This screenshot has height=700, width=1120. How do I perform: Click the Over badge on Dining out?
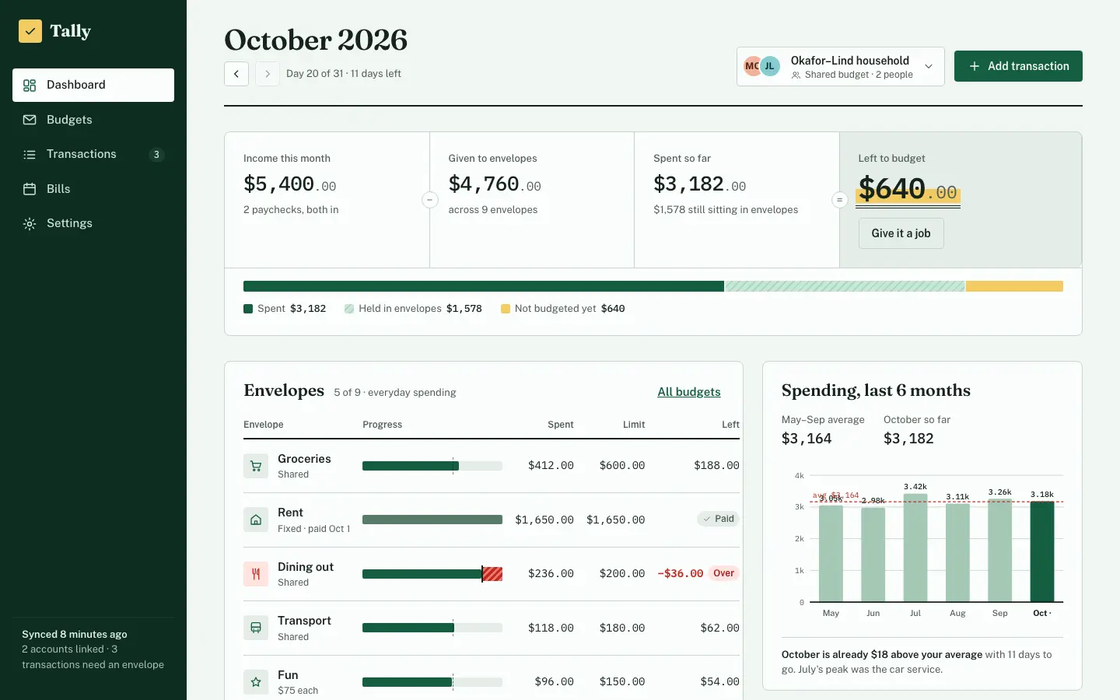724,573
